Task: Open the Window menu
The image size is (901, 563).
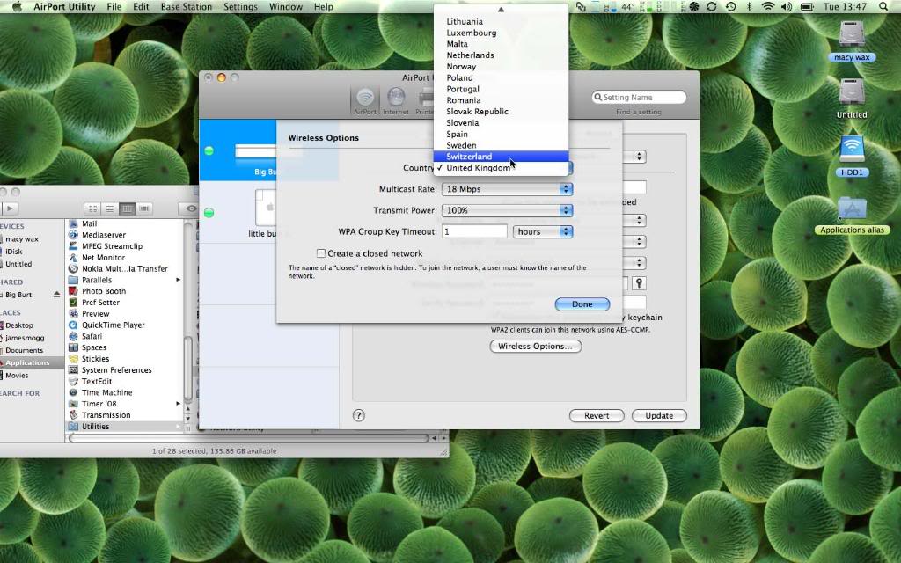Action: pyautogui.click(x=286, y=7)
